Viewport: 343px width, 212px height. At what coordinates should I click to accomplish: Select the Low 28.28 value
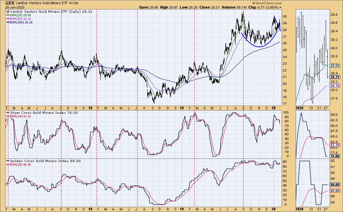tap(188, 7)
